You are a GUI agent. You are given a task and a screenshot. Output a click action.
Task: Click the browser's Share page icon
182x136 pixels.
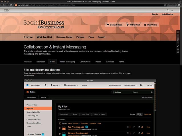[11, 5]
